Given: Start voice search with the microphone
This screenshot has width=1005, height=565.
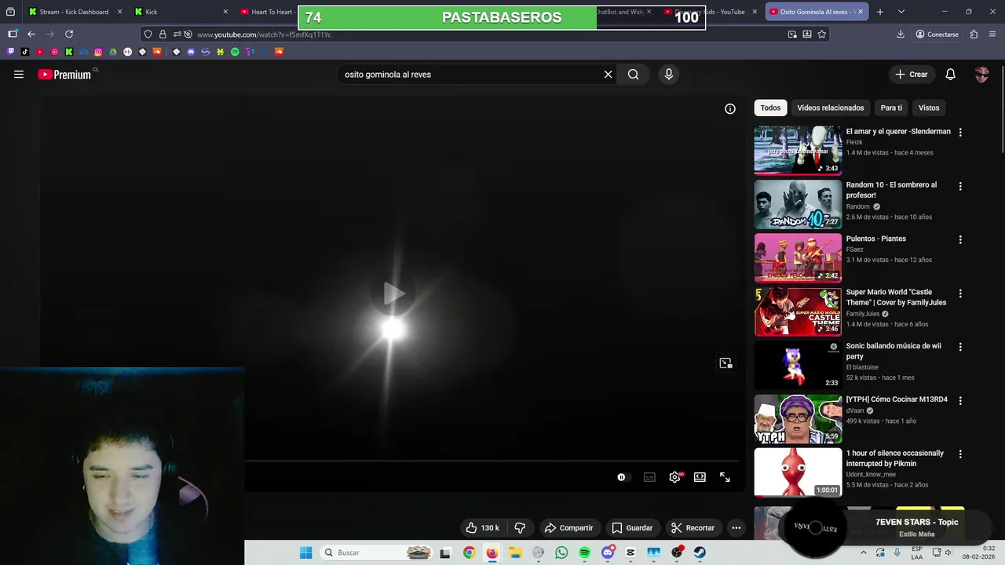Looking at the screenshot, I should pos(669,75).
